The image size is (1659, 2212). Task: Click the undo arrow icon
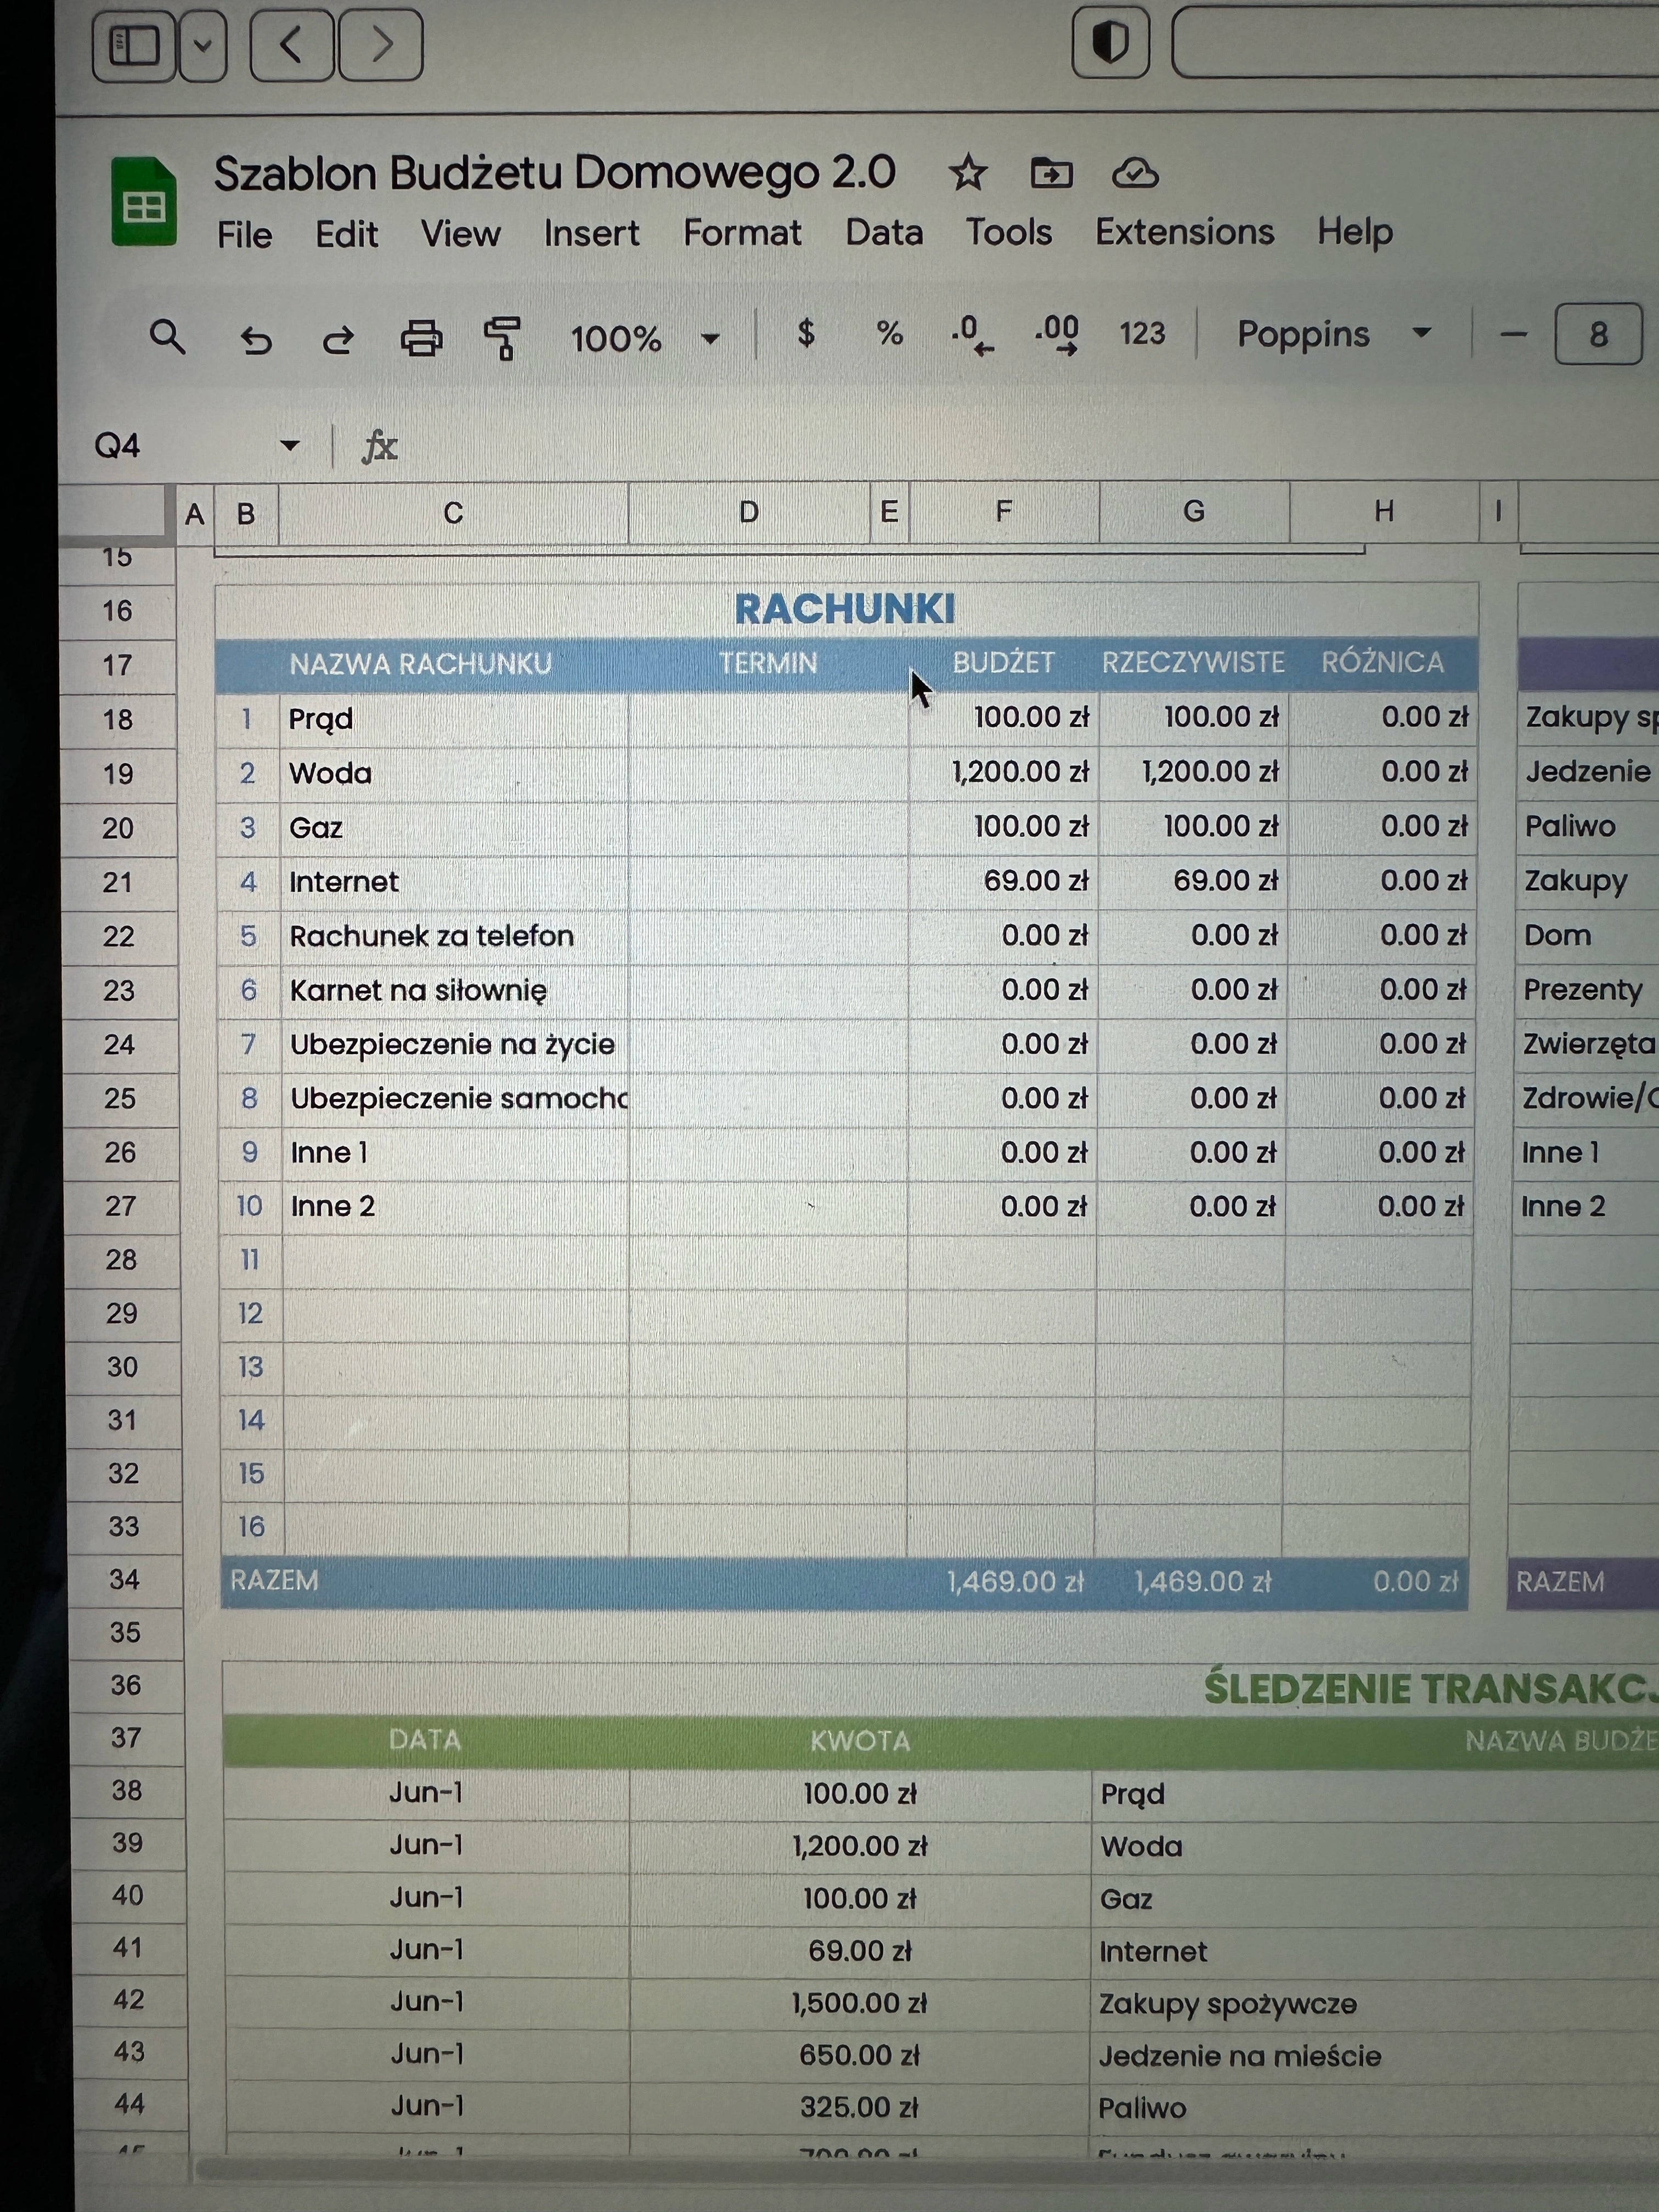pyautogui.click(x=256, y=340)
